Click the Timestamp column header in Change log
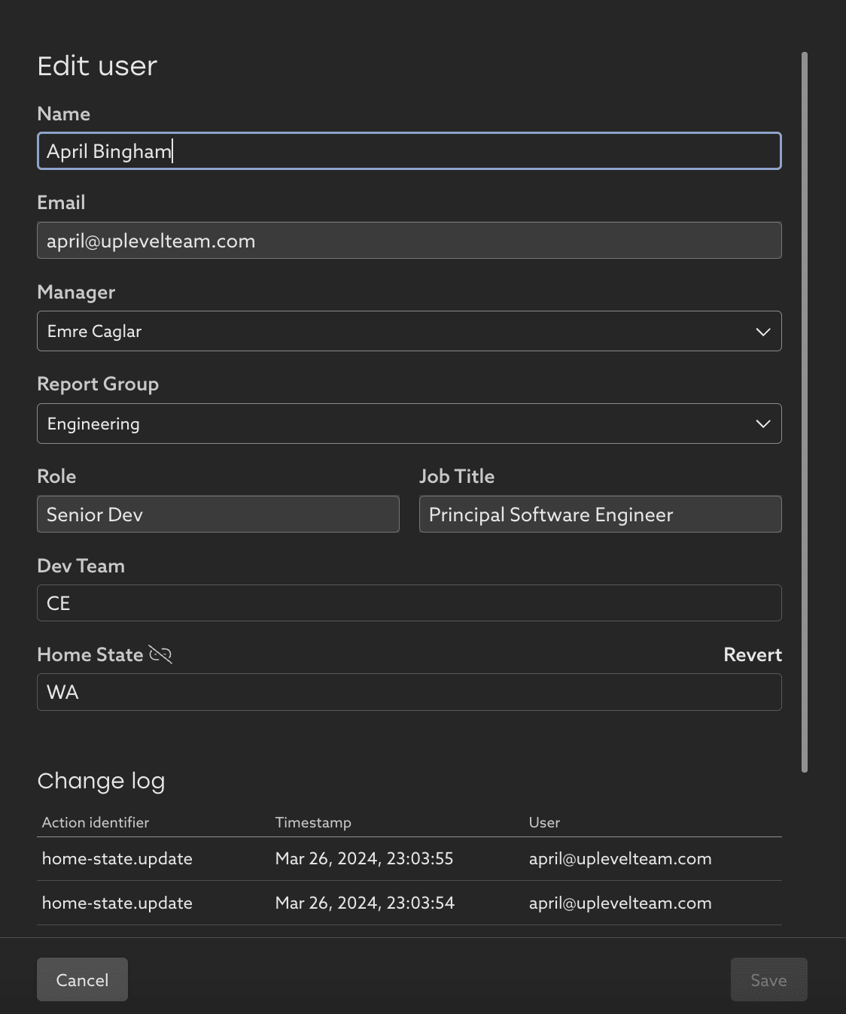The height and width of the screenshot is (1014, 846). [313, 822]
